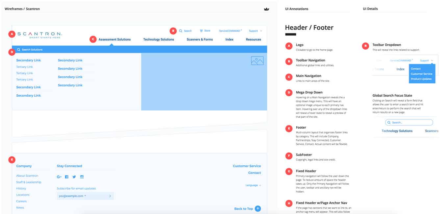Click the Contact link in the footer
The height and width of the screenshot is (214, 444).
pyautogui.click(x=255, y=173)
